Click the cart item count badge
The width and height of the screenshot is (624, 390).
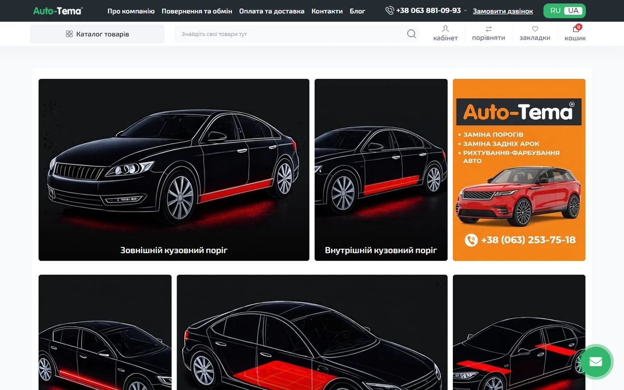[x=579, y=27]
